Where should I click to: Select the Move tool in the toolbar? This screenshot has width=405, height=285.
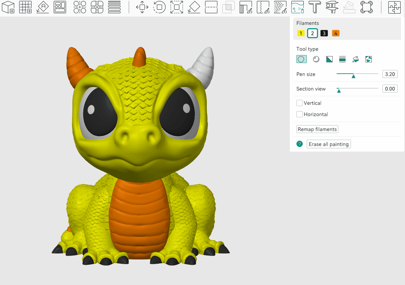tap(142, 7)
